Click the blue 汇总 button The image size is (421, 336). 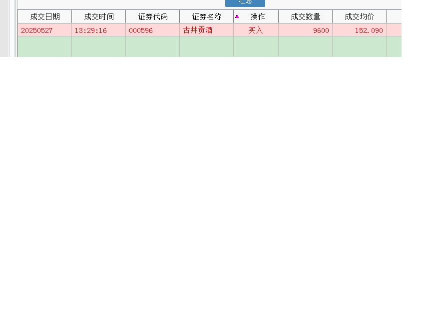click(x=245, y=2)
